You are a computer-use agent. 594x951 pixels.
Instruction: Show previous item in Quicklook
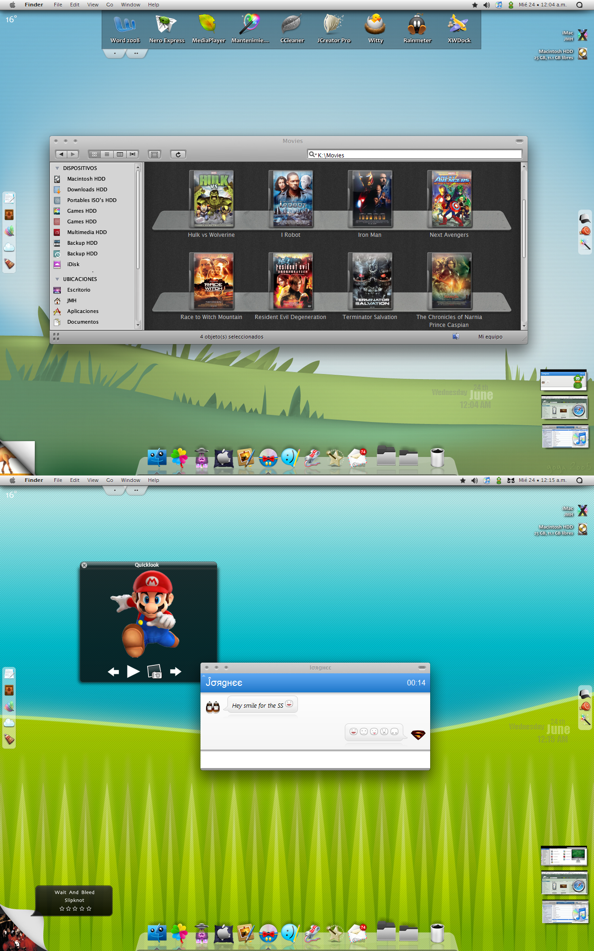tap(113, 671)
